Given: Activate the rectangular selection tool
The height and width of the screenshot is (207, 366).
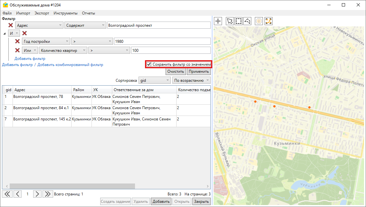Looking at the screenshot, I should 238,21.
